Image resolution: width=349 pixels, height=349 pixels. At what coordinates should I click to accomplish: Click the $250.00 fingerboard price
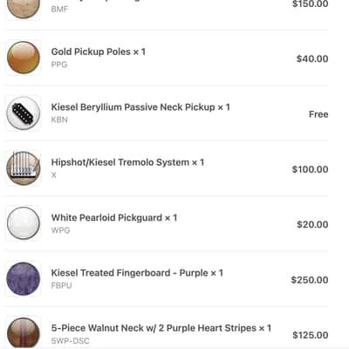(x=310, y=280)
